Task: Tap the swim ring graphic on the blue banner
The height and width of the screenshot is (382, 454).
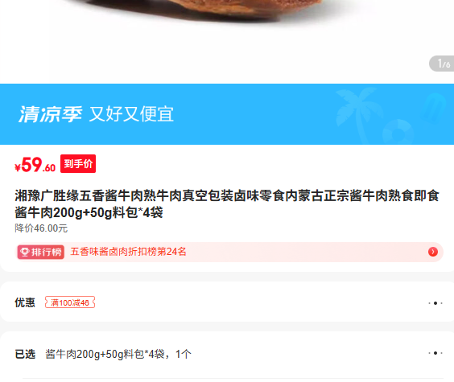Action: [x=398, y=132]
